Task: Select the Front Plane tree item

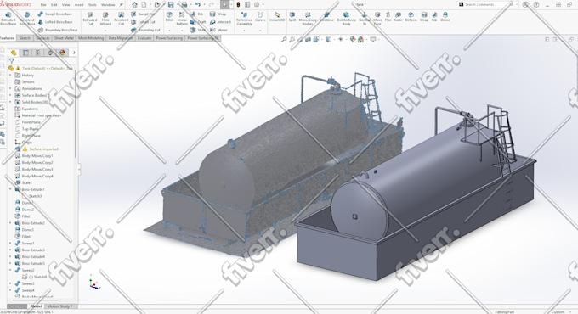Action: click(28, 122)
